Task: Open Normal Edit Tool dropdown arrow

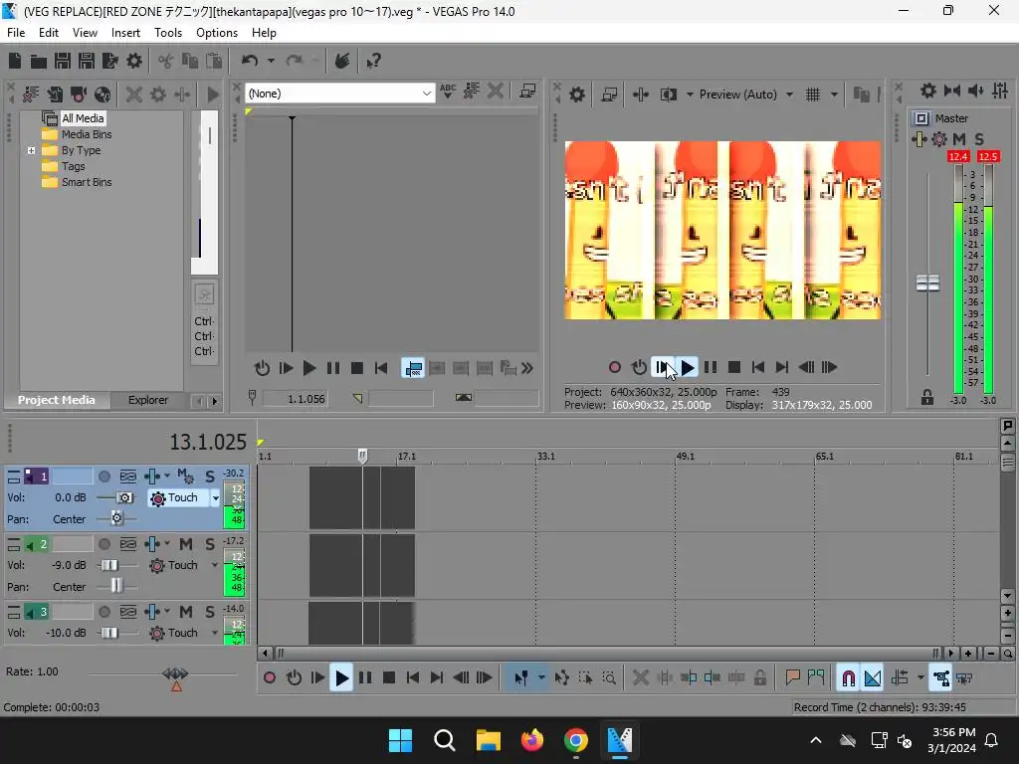Action: pyautogui.click(x=541, y=678)
